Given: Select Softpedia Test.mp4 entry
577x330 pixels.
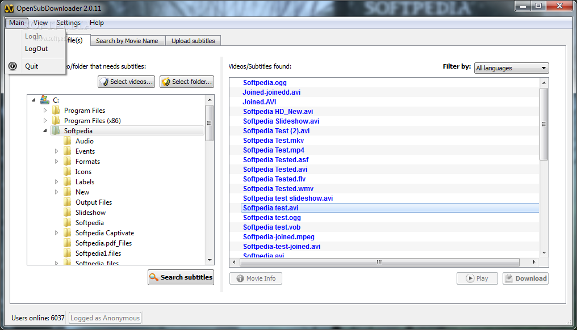Looking at the screenshot, I should tap(273, 150).
